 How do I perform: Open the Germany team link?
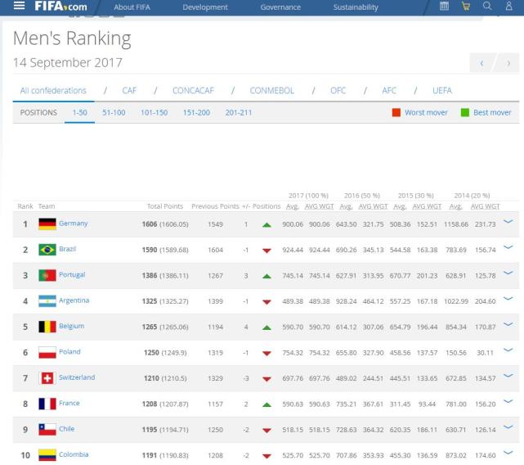(x=74, y=223)
